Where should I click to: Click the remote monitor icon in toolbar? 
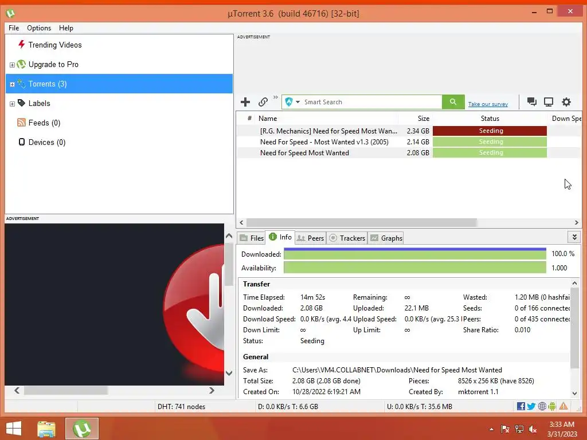coord(549,102)
